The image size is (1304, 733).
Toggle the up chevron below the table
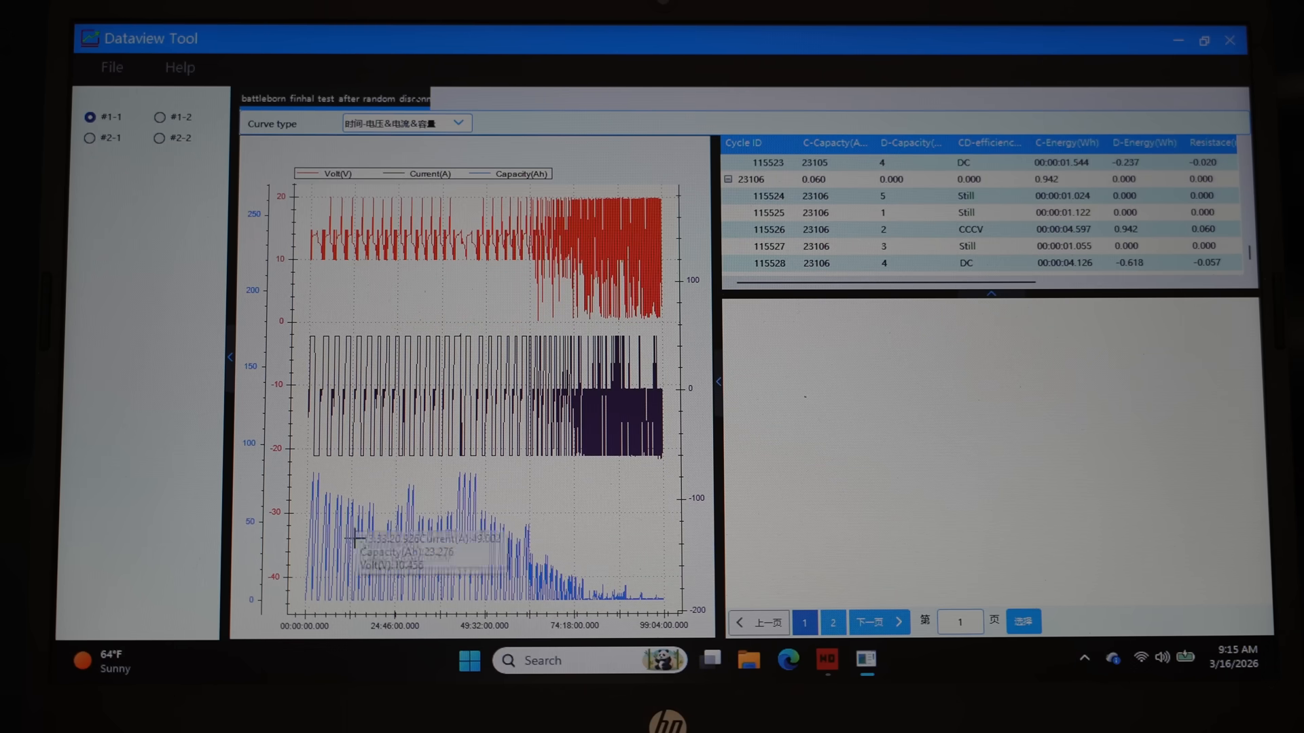point(992,293)
